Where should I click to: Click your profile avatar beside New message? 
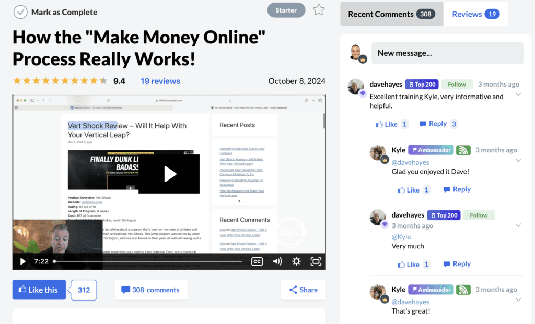click(x=357, y=53)
